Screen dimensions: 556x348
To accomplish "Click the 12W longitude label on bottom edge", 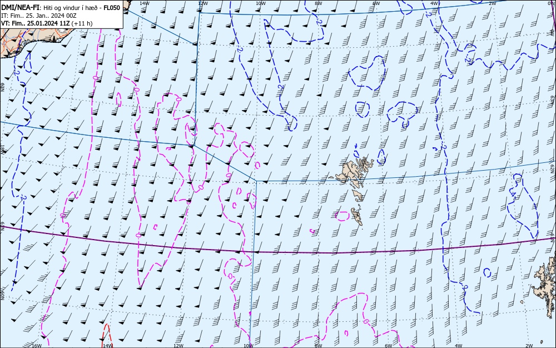I will [178, 346].
